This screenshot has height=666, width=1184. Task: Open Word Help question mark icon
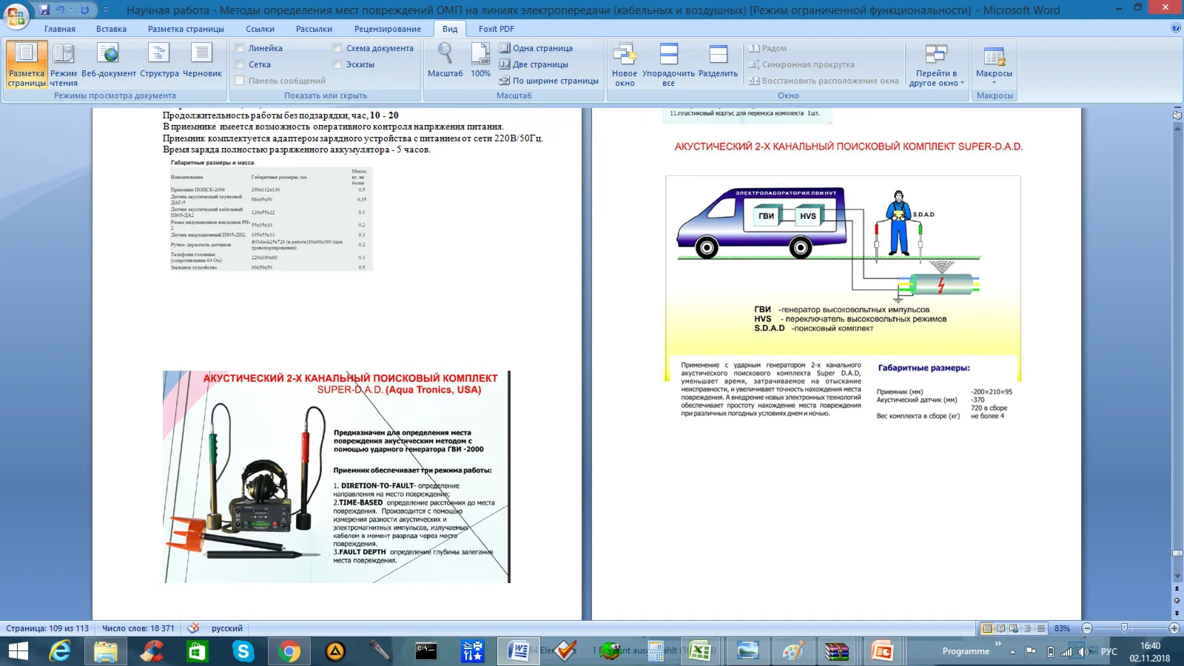click(x=1176, y=28)
